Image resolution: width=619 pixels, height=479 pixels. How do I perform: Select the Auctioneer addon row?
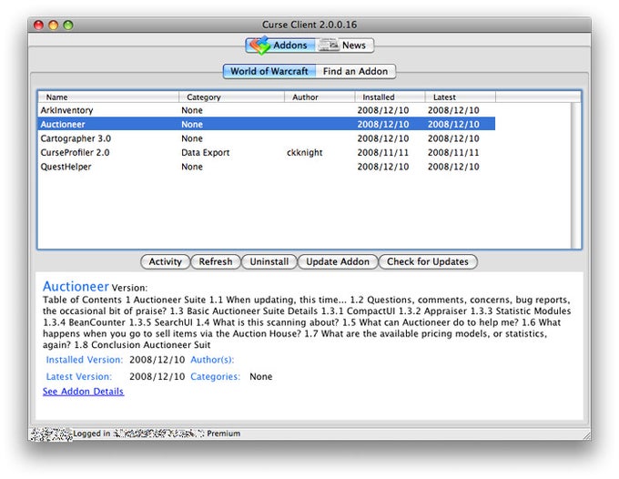pyautogui.click(x=267, y=124)
